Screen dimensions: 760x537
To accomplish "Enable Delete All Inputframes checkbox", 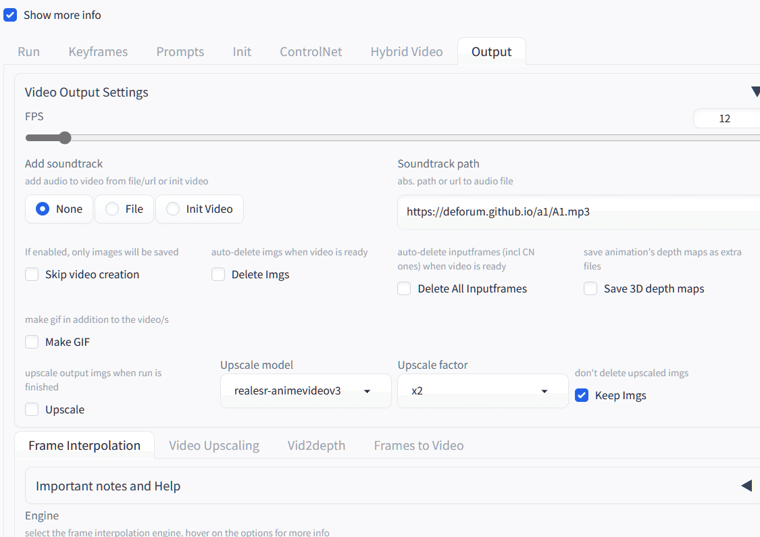I will [404, 288].
